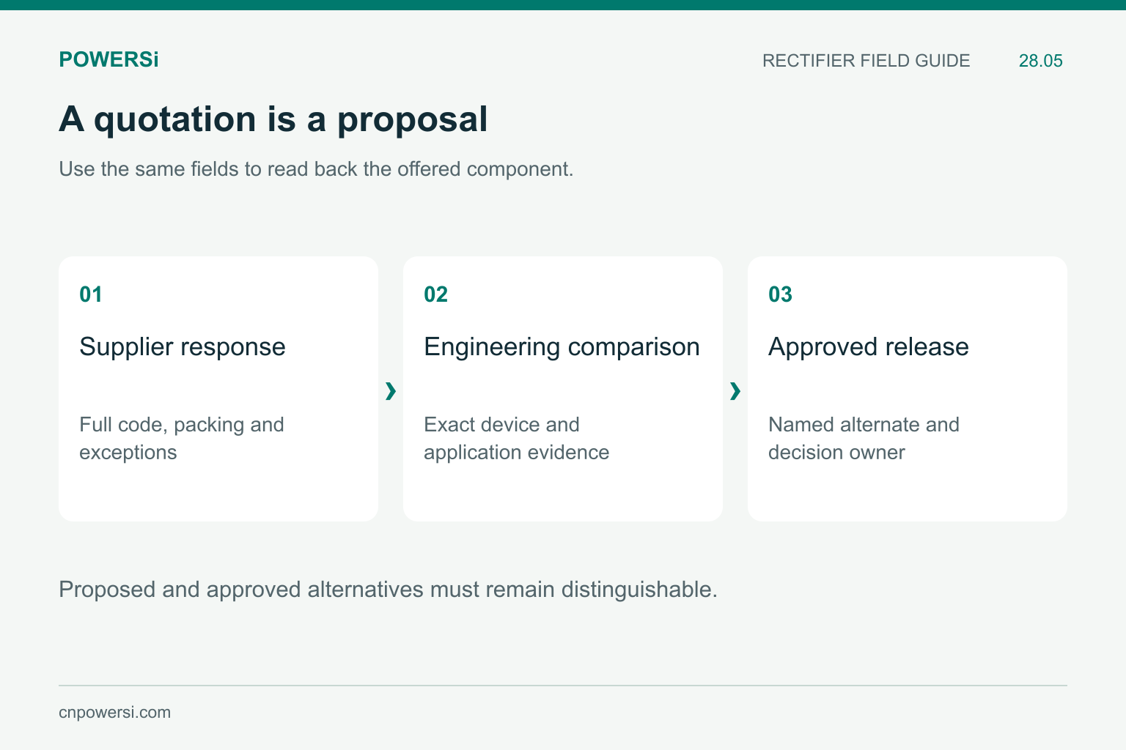Click the arrow between Supplier response and Engineering comparison
The width and height of the screenshot is (1126, 750).
(x=391, y=391)
